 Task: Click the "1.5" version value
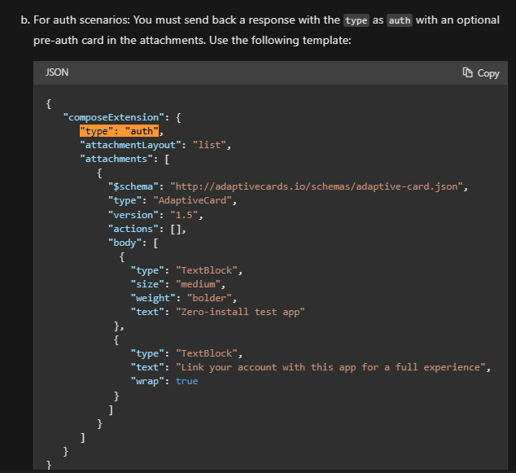(x=184, y=215)
